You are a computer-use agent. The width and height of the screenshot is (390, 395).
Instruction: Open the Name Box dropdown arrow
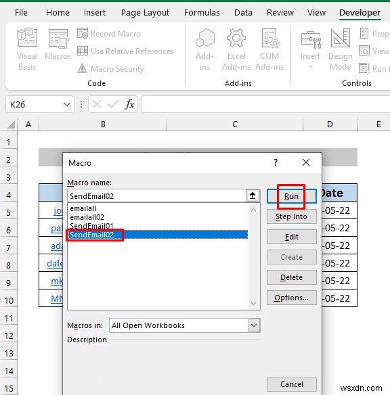pos(67,104)
